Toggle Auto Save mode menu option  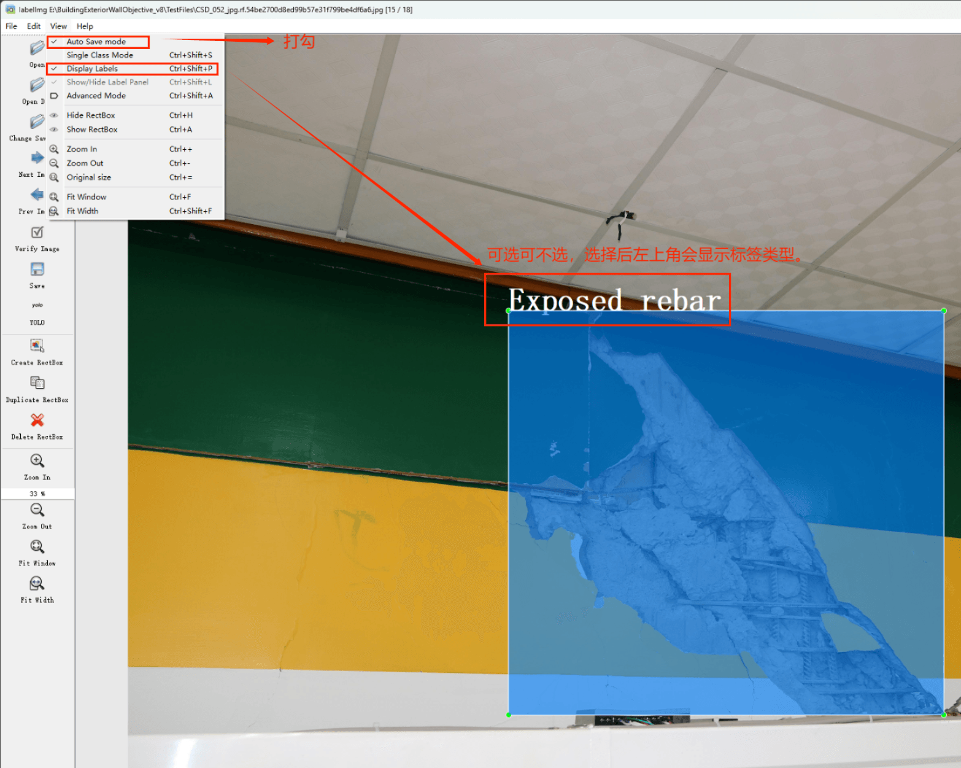point(96,42)
